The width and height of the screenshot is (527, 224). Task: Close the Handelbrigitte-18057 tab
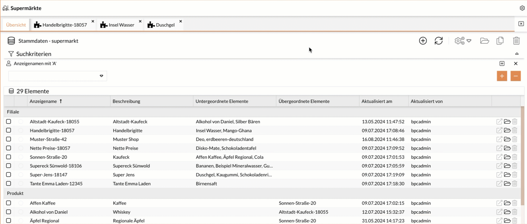click(93, 21)
